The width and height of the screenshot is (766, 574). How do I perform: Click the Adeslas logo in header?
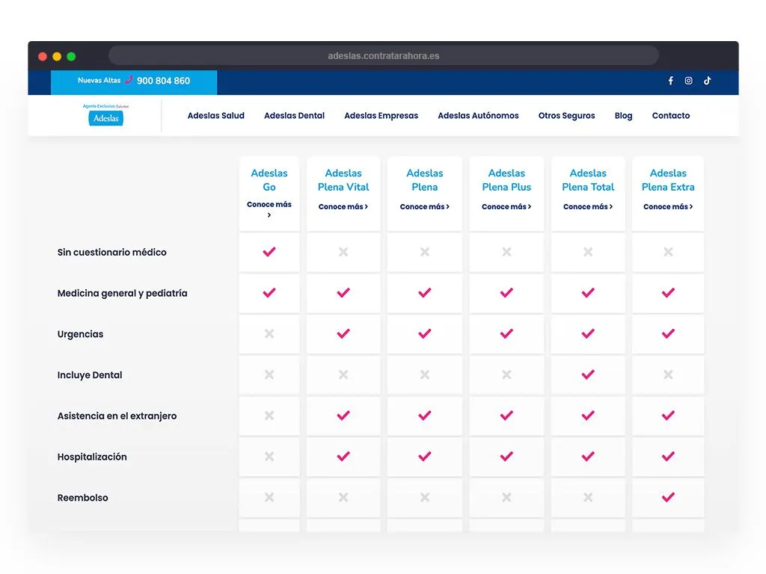click(106, 116)
